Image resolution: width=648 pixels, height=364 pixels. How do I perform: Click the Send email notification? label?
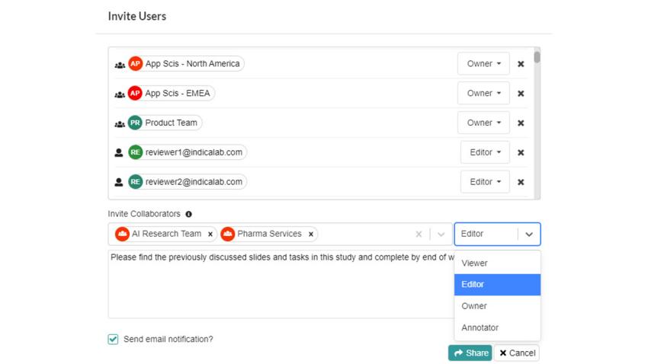168,339
